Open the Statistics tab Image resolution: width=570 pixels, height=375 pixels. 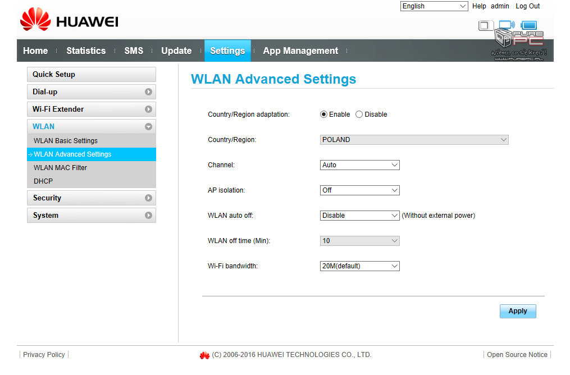point(86,51)
